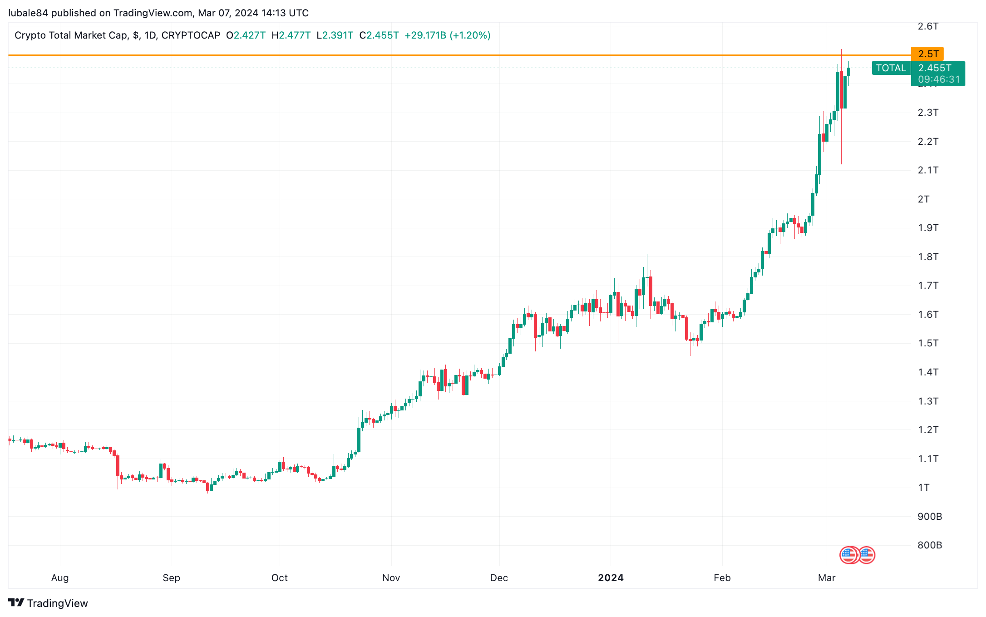Click the 2024 label on time axis
Image resolution: width=986 pixels, height=617 pixels.
click(611, 578)
